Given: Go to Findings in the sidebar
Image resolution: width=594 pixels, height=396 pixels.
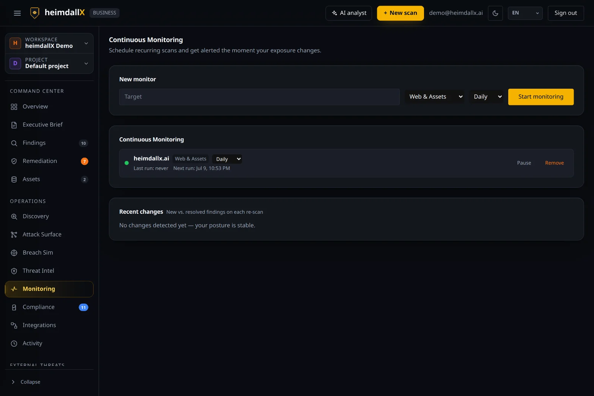Looking at the screenshot, I should 49,143.
